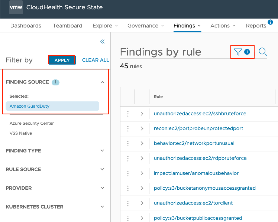This screenshot has height=222, width=278.
Task: Expand the Rule Source filter section
Action: point(103,169)
